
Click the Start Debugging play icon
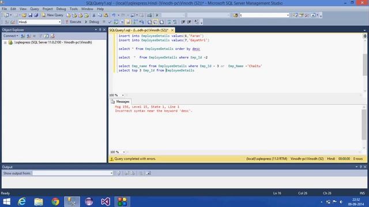coord(157,16)
